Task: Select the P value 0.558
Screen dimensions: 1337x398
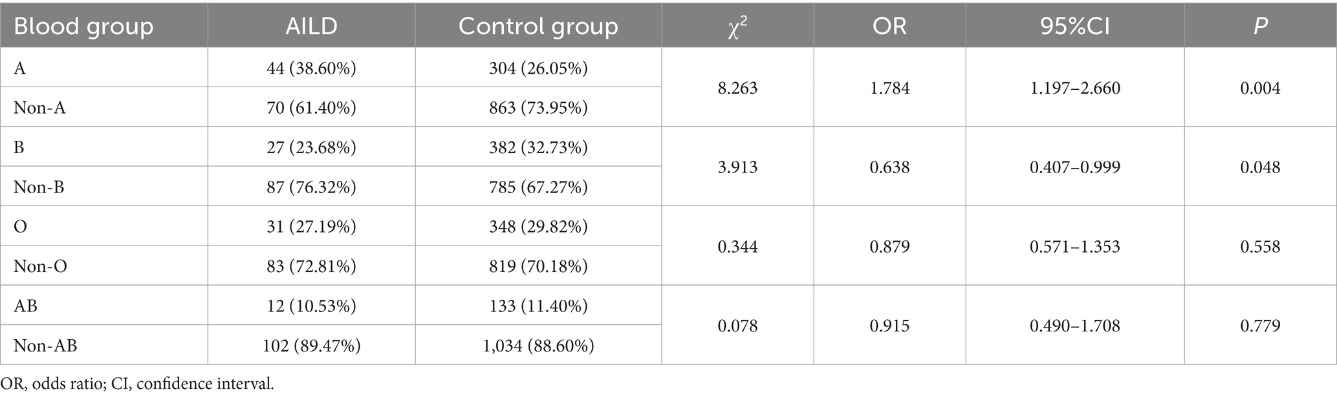Action: tap(1260, 246)
